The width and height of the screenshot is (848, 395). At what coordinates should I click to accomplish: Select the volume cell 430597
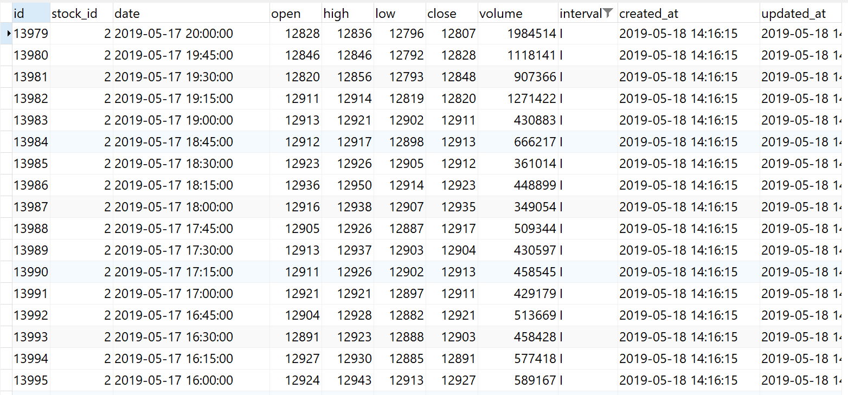click(x=518, y=250)
